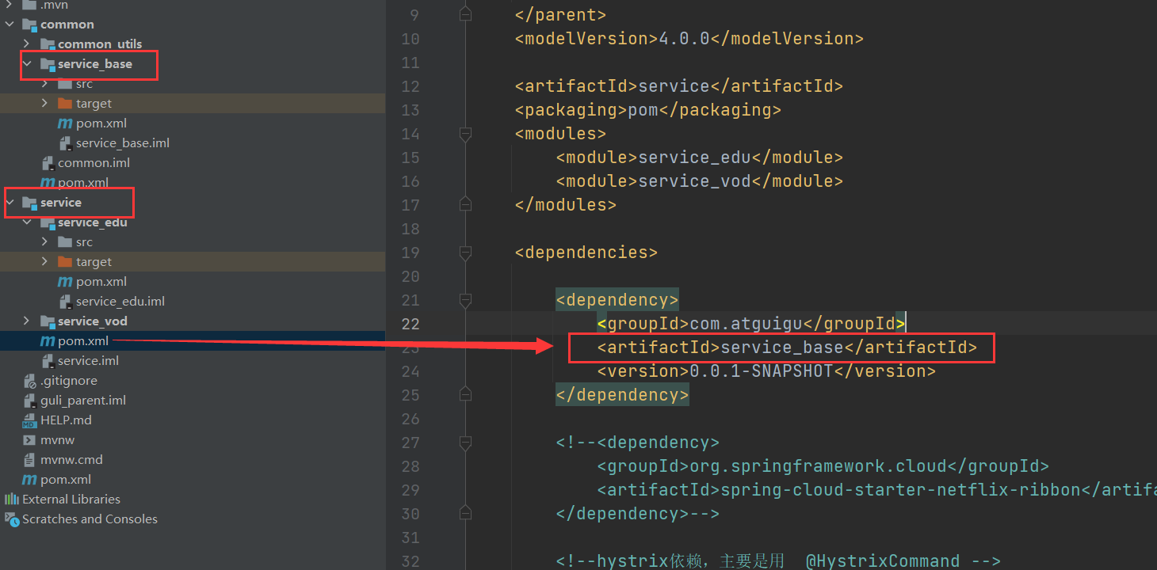The height and width of the screenshot is (570, 1157).
Task: Click the External Libraries icon
Action: (x=12, y=500)
